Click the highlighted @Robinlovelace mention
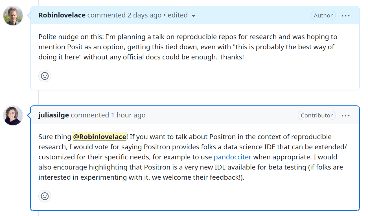This screenshot has width=368, height=216. [x=99, y=137]
